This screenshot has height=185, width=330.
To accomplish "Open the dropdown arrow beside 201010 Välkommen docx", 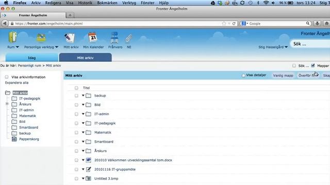I will click(x=83, y=160).
